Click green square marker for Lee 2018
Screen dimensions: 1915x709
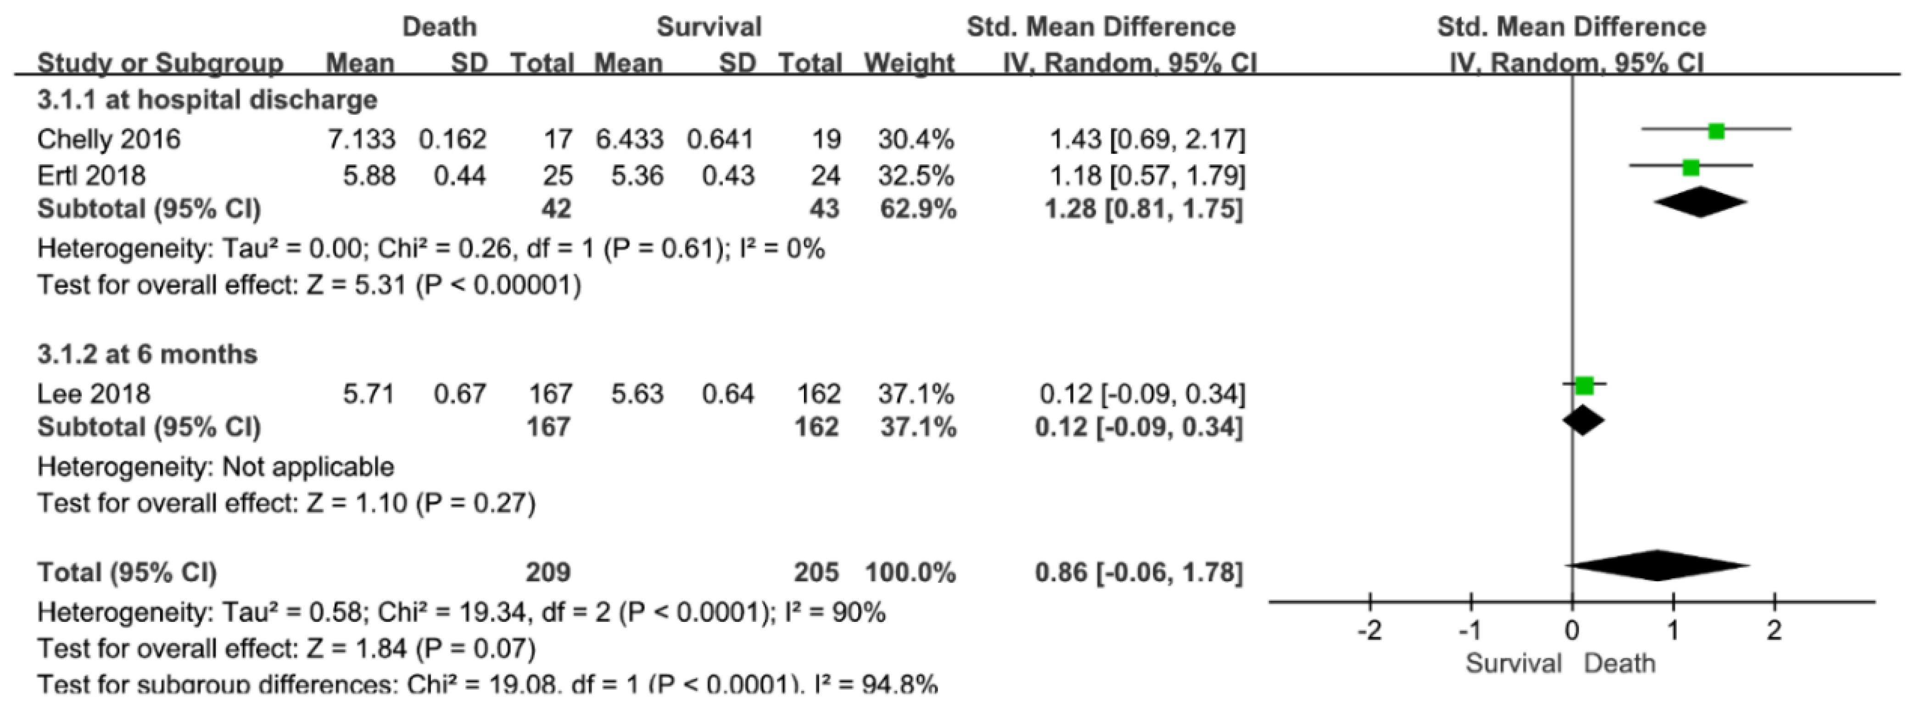(1584, 386)
